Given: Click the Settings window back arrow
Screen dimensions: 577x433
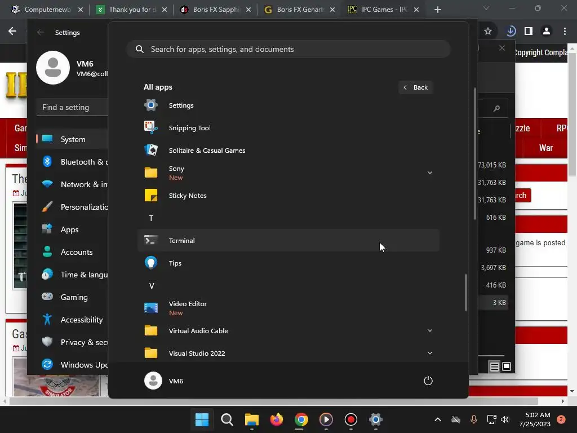Looking at the screenshot, I should pos(41,32).
